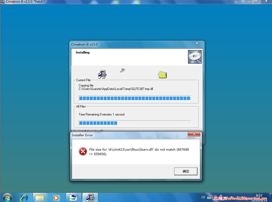Click the Current File group label
Image resolution: width=272 pixels, height=202 pixels.
point(83,80)
